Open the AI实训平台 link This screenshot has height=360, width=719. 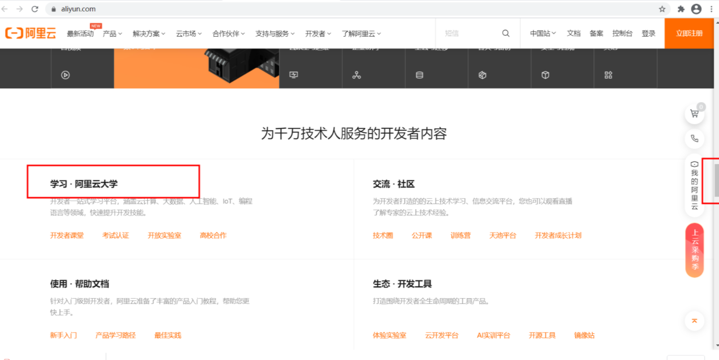(493, 335)
